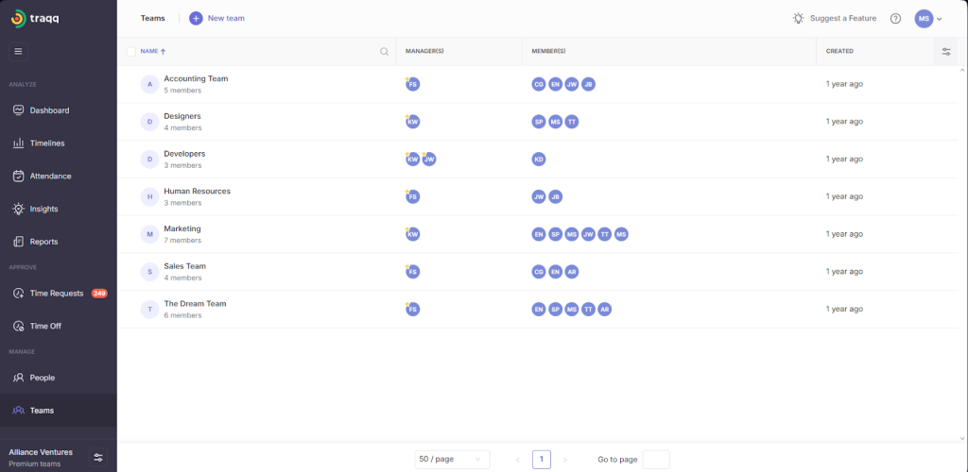
Task: Click the page 1 pagination button
Action: coord(542,459)
